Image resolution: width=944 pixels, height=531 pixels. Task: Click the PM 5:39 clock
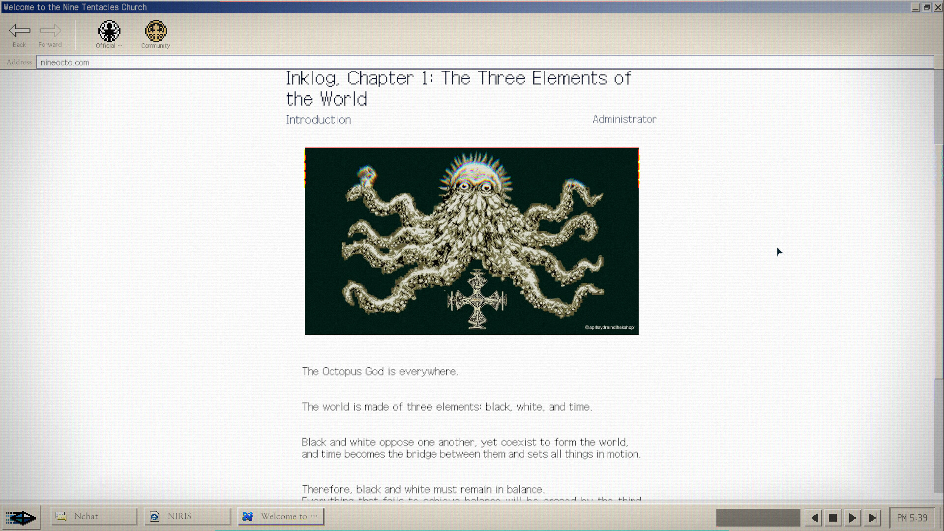click(912, 518)
